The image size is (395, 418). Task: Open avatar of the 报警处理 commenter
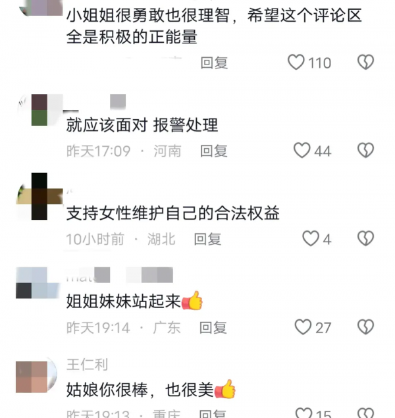point(39,110)
